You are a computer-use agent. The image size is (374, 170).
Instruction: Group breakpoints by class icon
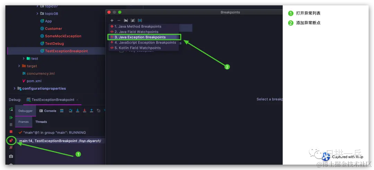[140, 20]
